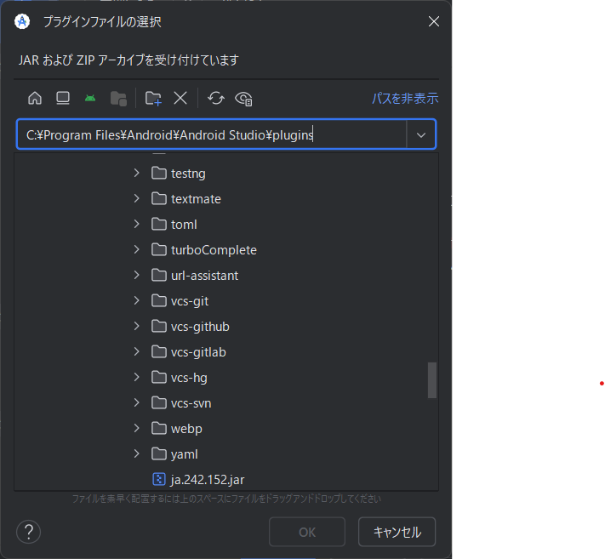
Task: Select the ja.242.152.jar file
Action: [226, 480]
